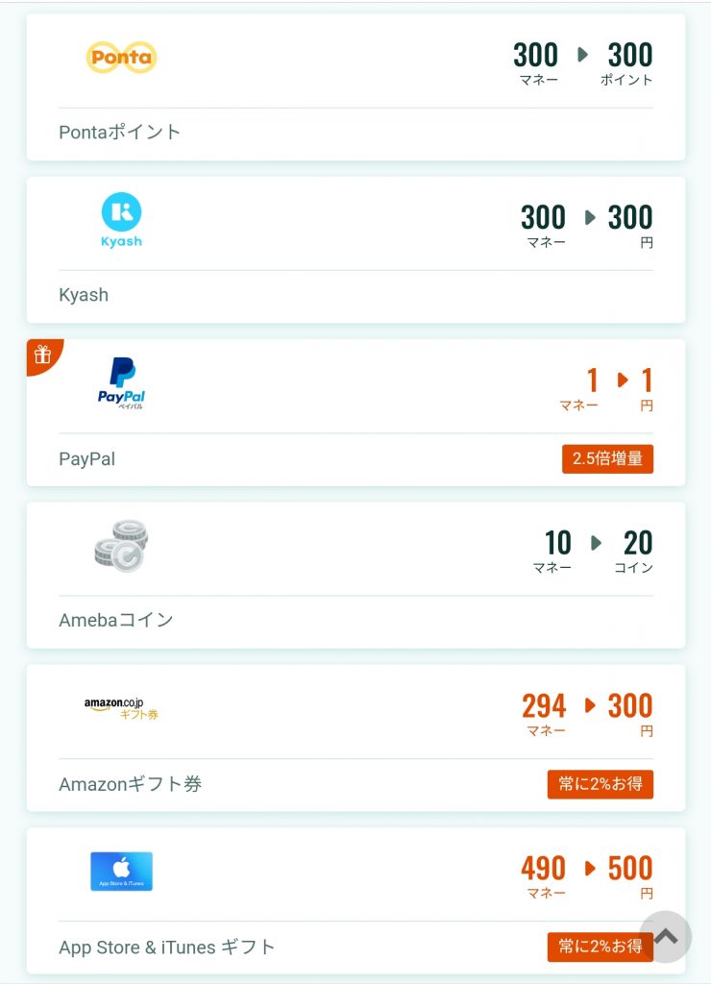Open the Pontaポイント exchange label

coord(119,132)
